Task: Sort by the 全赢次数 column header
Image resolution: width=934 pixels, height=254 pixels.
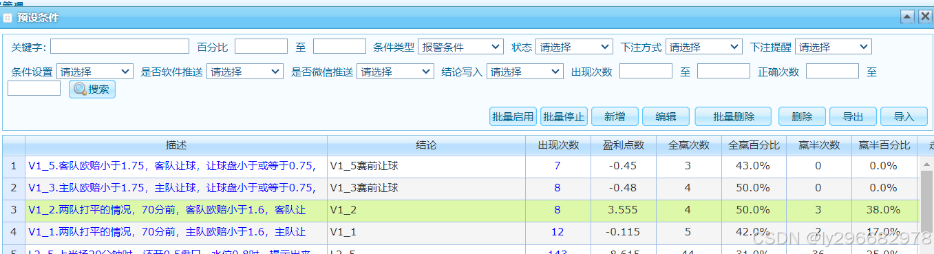Action: tap(688, 145)
